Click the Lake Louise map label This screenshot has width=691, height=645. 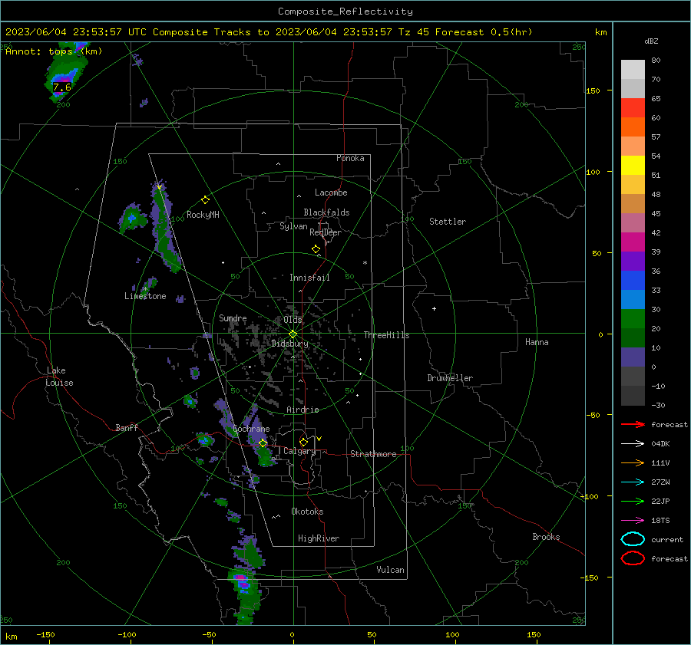coord(59,377)
